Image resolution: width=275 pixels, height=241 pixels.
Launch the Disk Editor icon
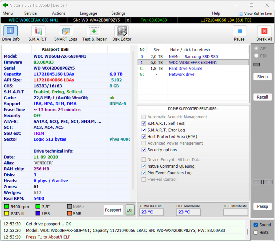122,31
